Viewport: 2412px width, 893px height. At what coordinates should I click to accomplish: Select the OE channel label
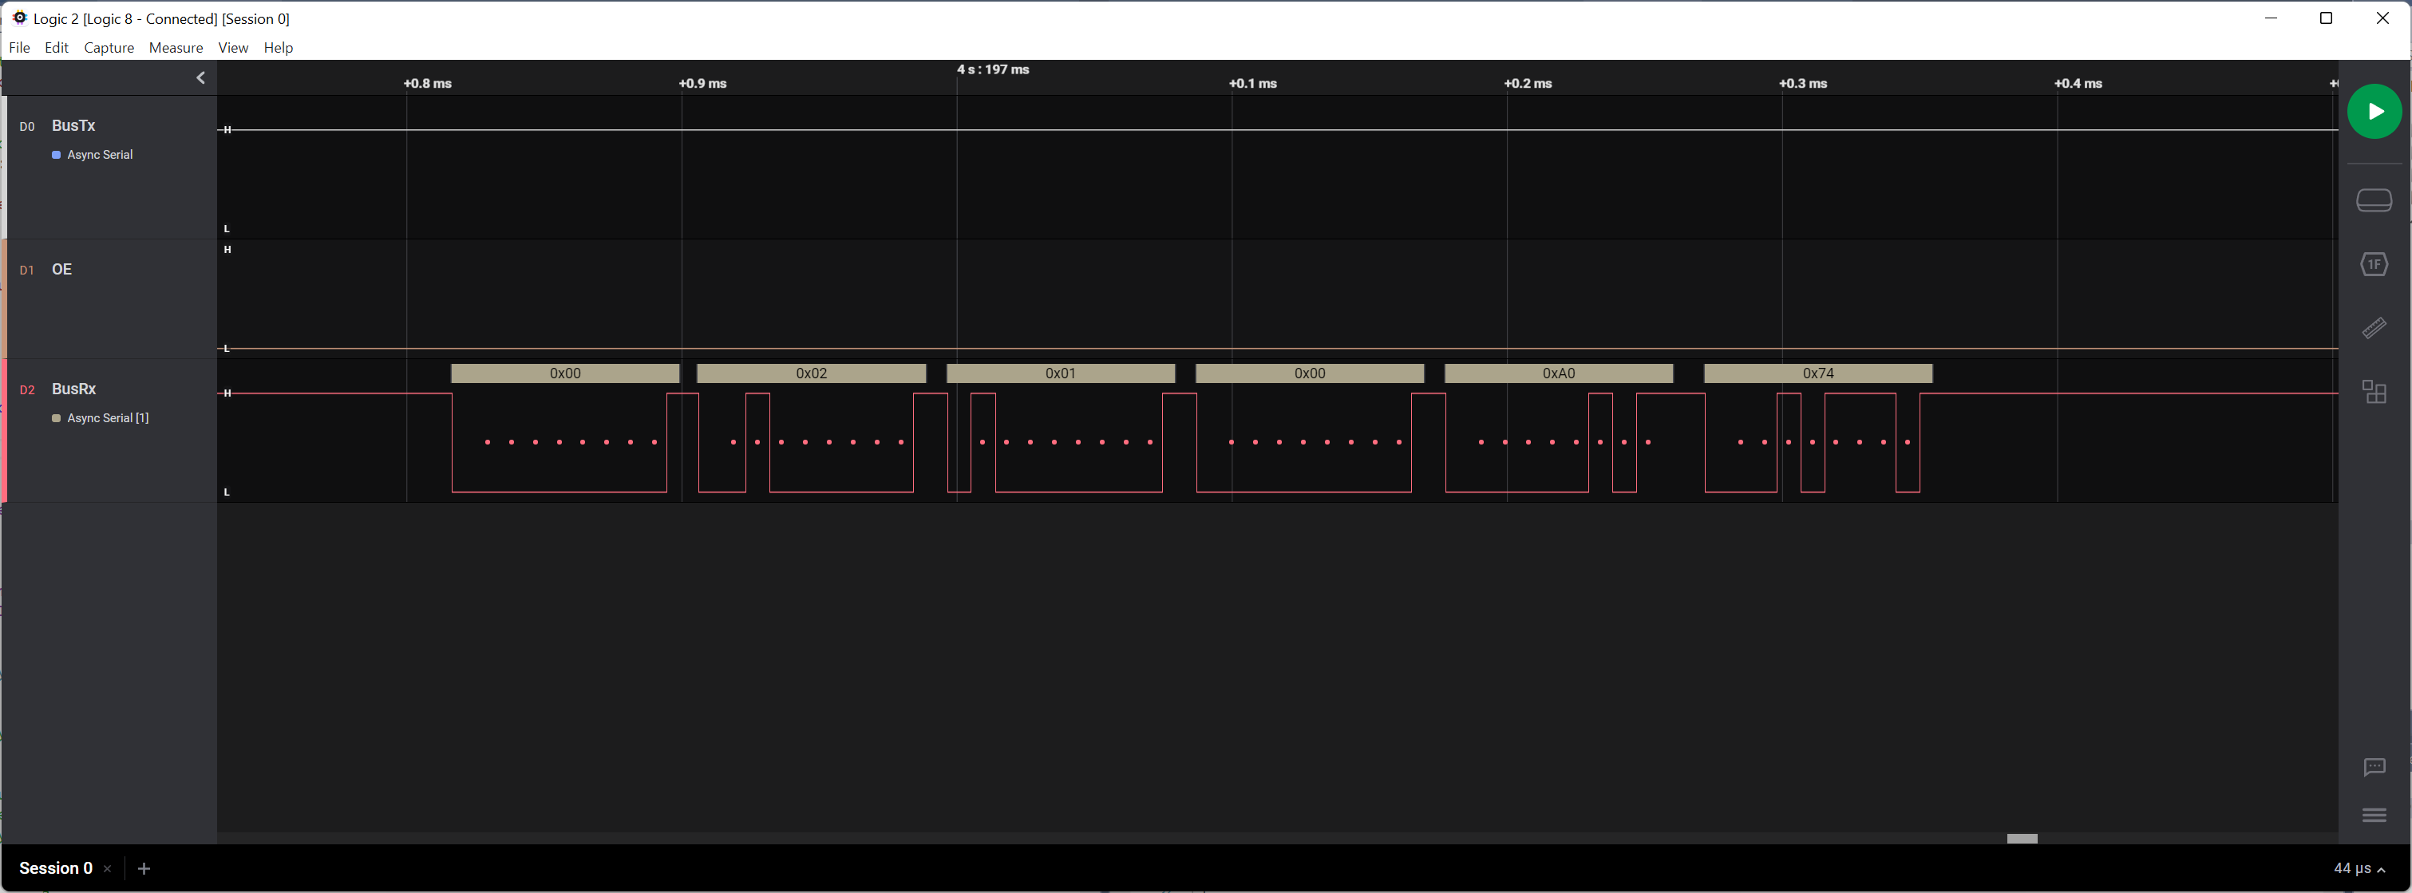[61, 270]
